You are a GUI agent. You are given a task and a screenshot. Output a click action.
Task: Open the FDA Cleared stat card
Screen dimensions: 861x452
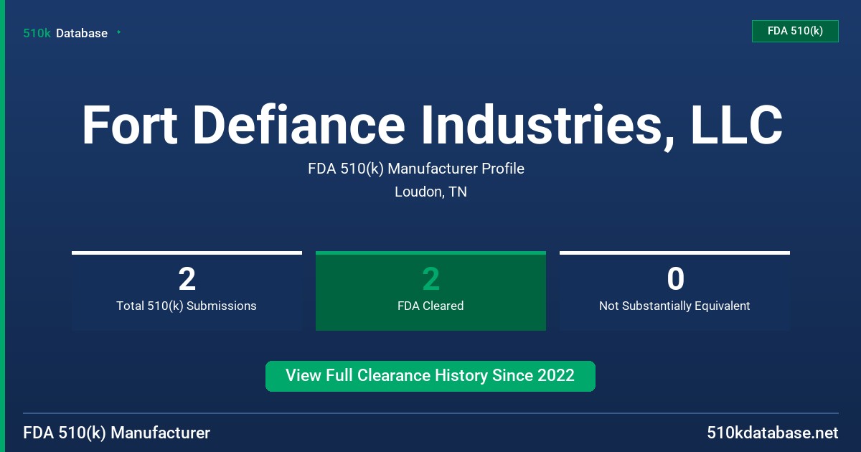(430, 291)
